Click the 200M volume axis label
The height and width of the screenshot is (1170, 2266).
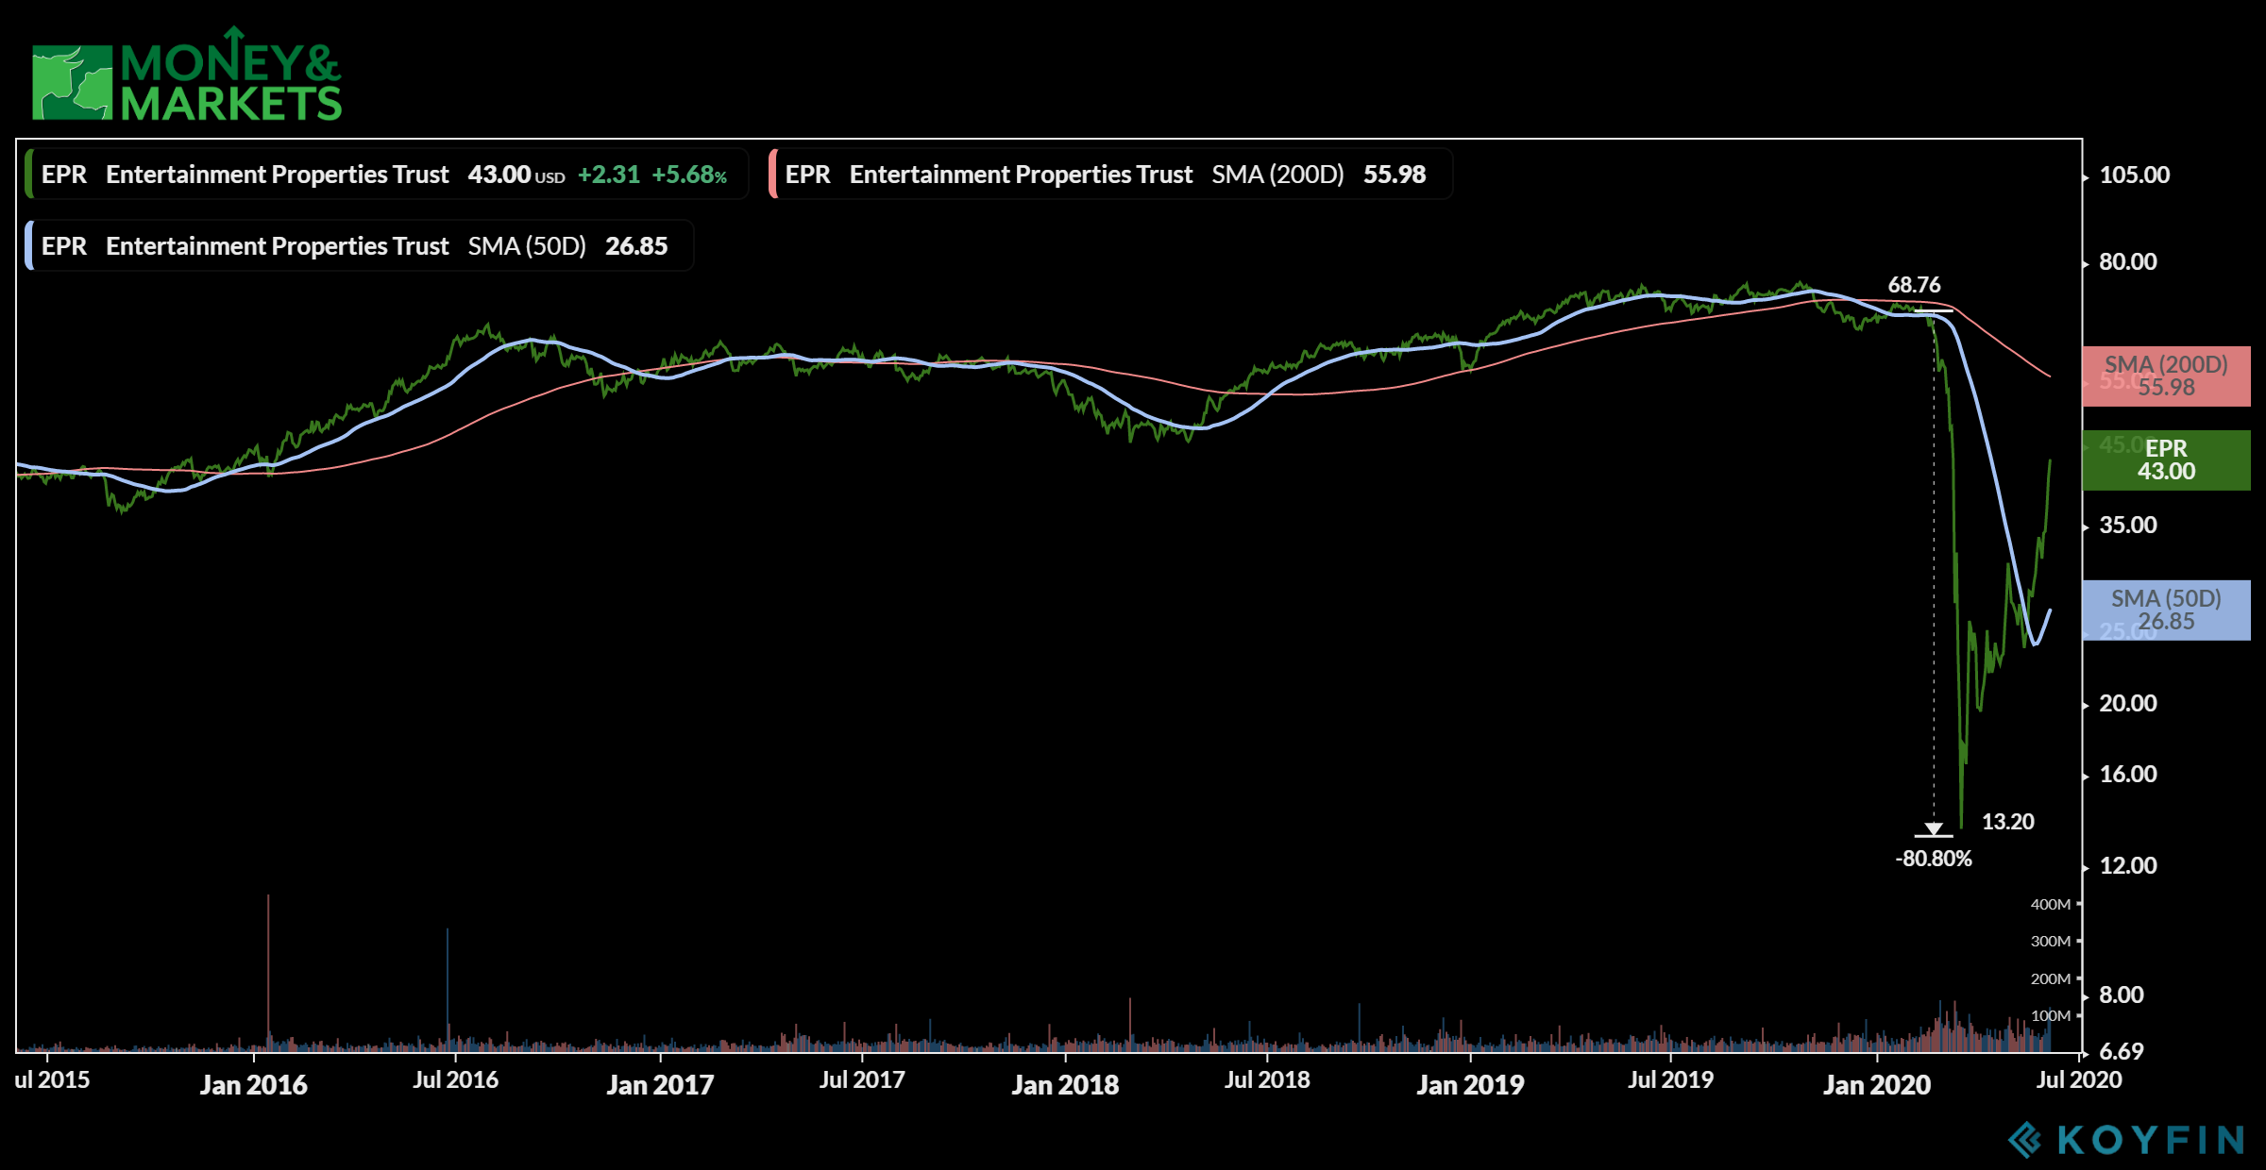2051,978
